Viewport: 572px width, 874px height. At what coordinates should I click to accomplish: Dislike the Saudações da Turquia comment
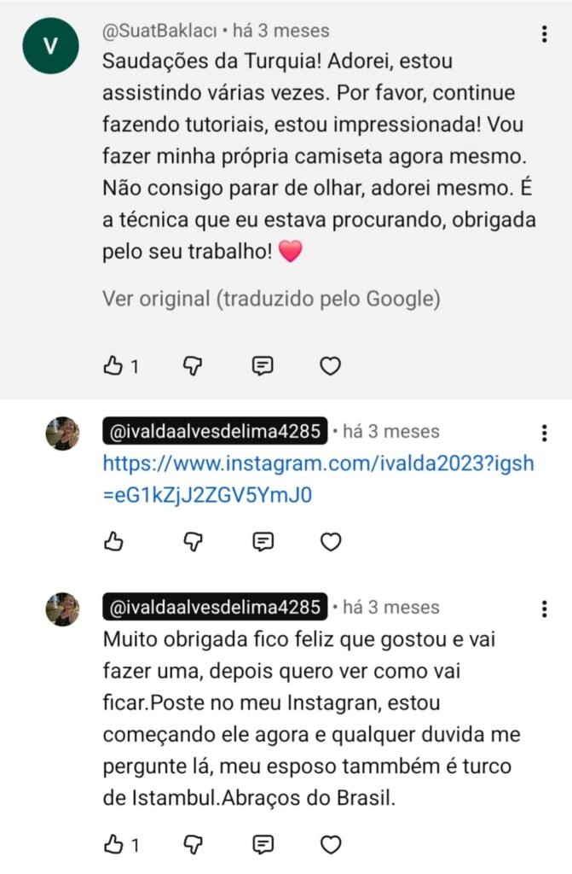tap(193, 366)
